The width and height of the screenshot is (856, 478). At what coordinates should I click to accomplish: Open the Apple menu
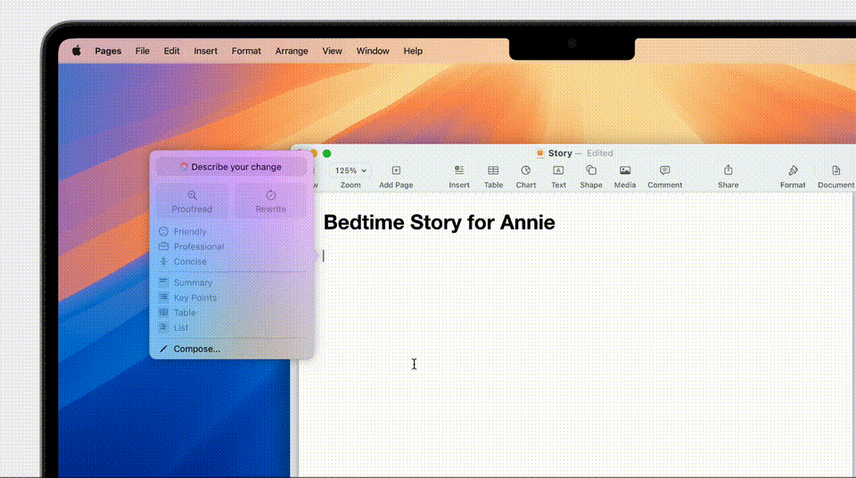(x=76, y=51)
